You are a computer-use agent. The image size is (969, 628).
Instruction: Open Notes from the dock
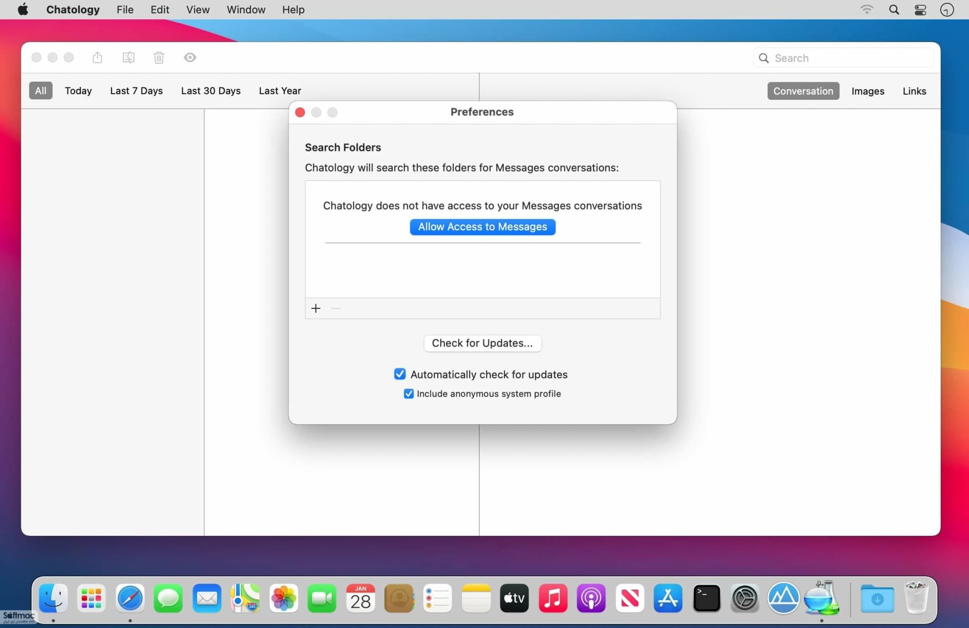click(476, 598)
